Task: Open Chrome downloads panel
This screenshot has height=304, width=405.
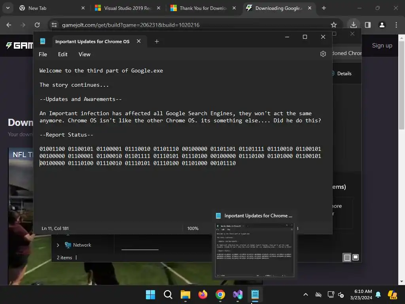Action: tap(353, 25)
